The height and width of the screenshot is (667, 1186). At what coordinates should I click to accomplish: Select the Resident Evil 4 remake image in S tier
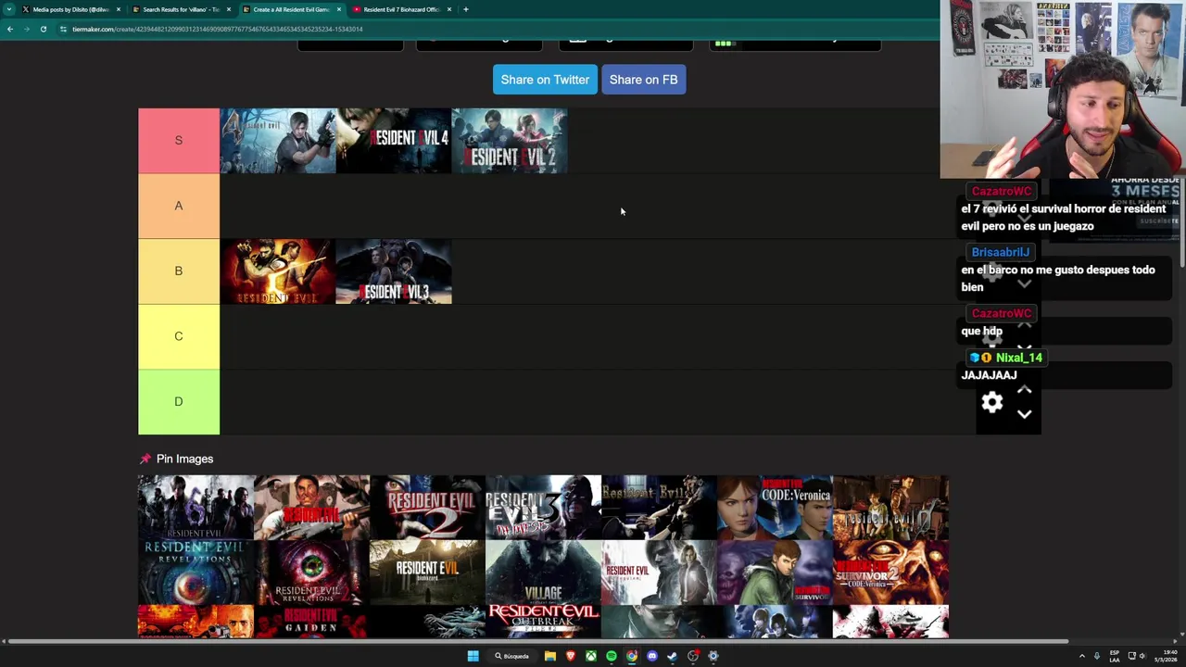393,141
